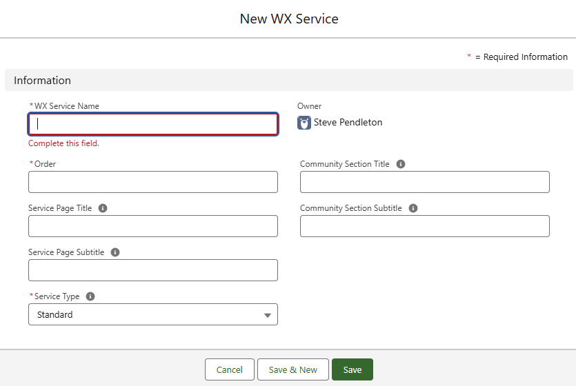This screenshot has width=576, height=386.
Task: Cancel the new WX Service form
Action: tap(229, 369)
